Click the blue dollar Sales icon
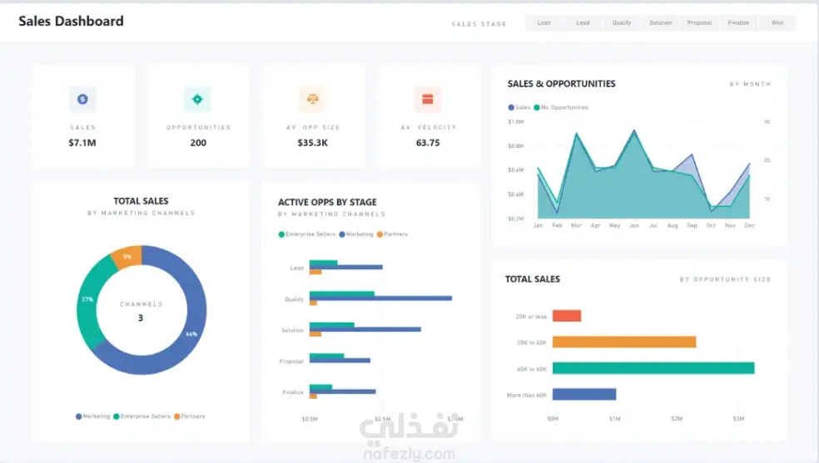The width and height of the screenshot is (819, 463). [x=82, y=99]
